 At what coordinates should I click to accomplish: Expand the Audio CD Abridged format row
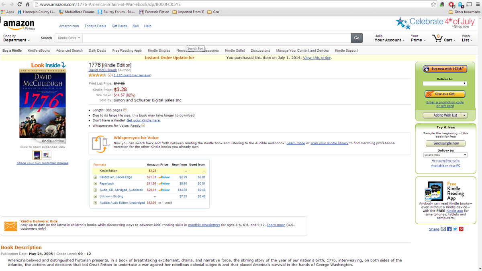[x=95, y=190]
